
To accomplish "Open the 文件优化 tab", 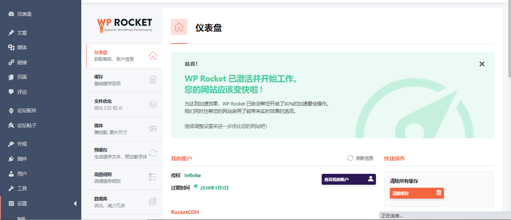I will tap(125, 104).
